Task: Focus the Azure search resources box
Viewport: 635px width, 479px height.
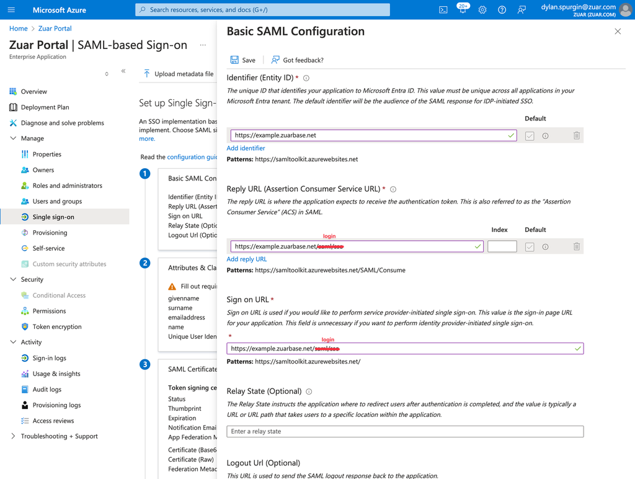Action: pyautogui.click(x=262, y=10)
